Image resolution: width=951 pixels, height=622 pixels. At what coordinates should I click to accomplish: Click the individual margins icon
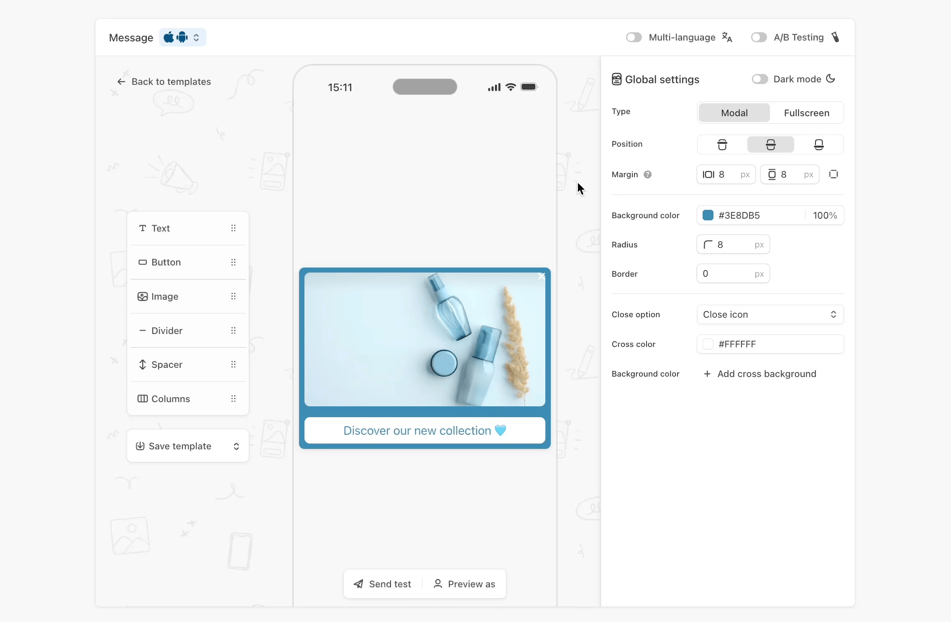click(x=833, y=175)
